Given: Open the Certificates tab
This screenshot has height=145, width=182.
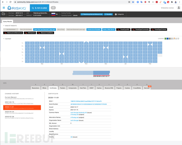Looking at the screenshot, I should pyautogui.click(x=53, y=88).
